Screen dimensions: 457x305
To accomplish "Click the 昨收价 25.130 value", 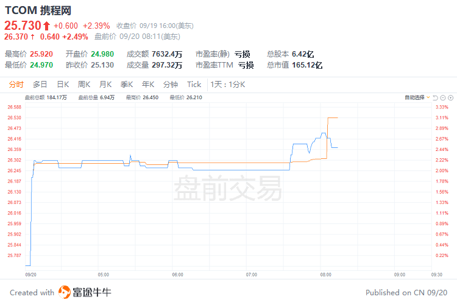I will coord(102,65).
